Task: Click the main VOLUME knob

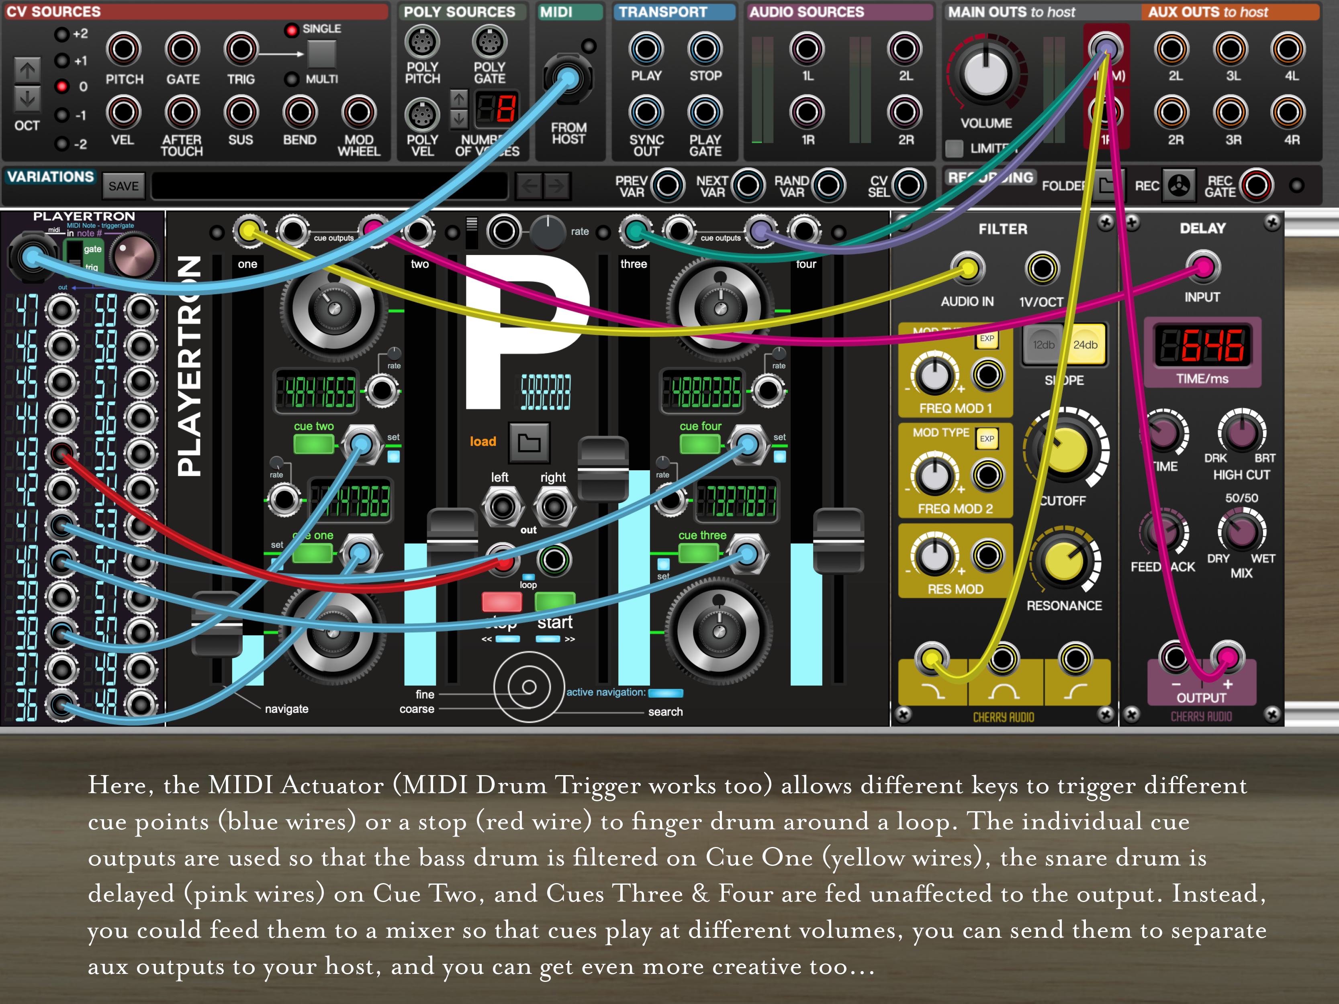Action: pos(985,74)
